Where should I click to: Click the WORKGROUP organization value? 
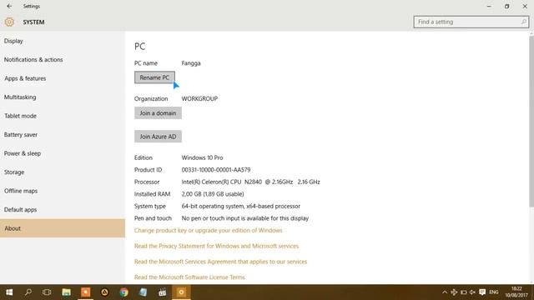click(199, 98)
